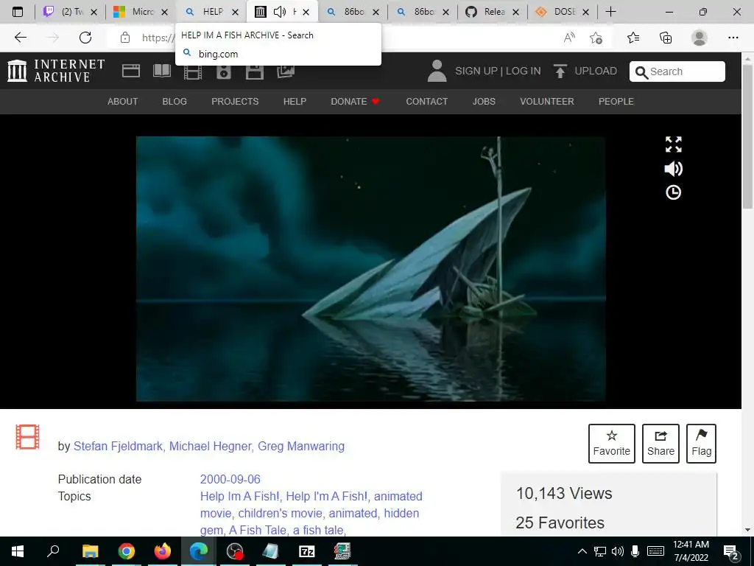The height and width of the screenshot is (566, 754).
Task: Open creator link Greg Manwaring
Action: 301,446
